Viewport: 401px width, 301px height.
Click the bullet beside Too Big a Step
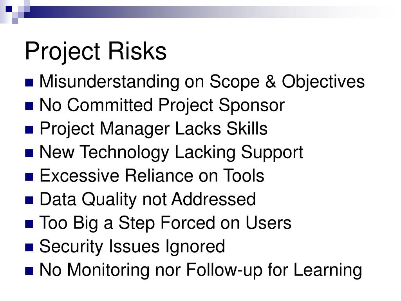point(29,224)
